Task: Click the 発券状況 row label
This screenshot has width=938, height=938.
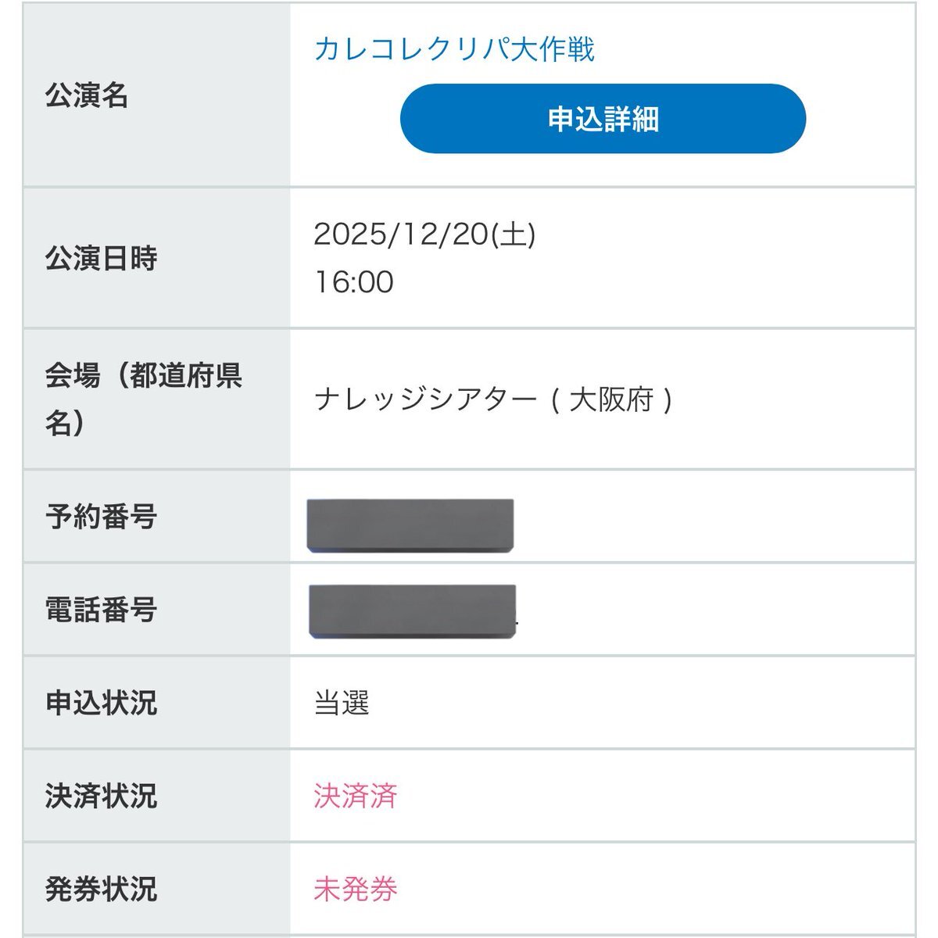Action: click(101, 889)
